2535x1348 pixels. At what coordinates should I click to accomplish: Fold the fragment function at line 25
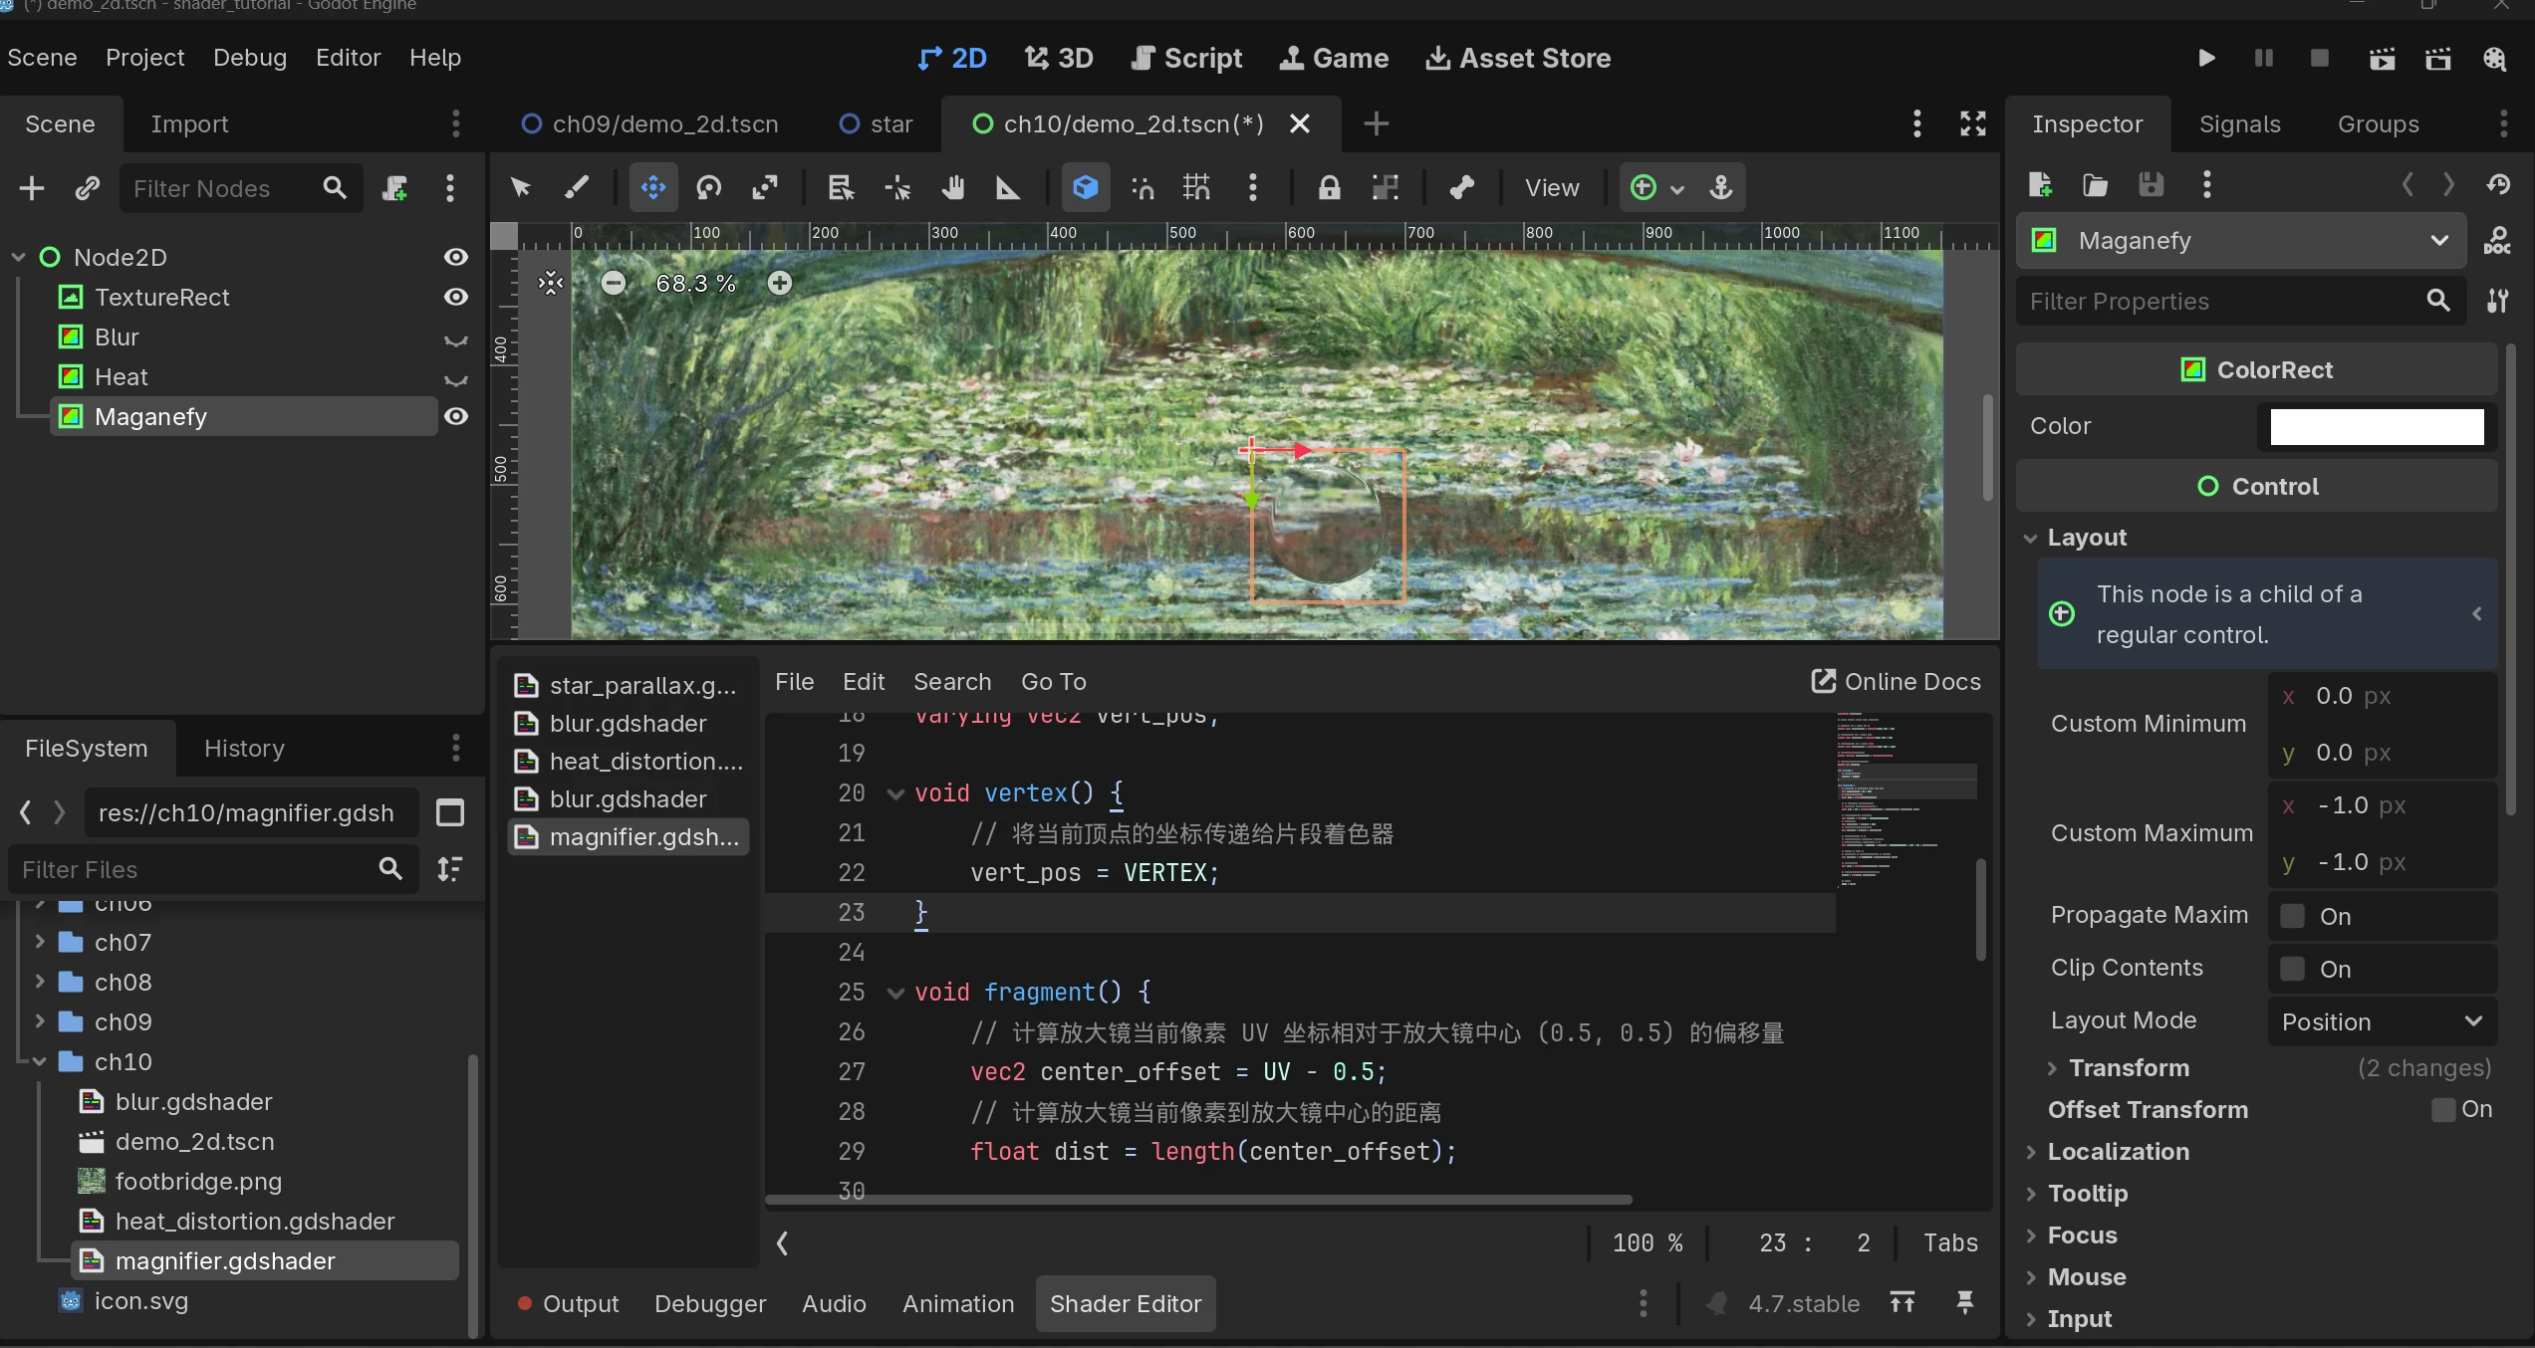coord(895,993)
